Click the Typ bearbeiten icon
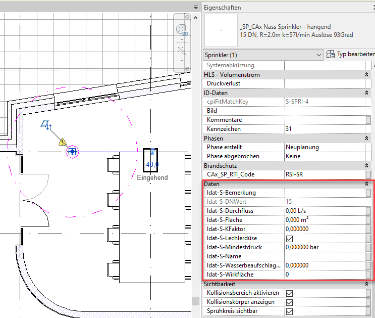 click(331, 54)
